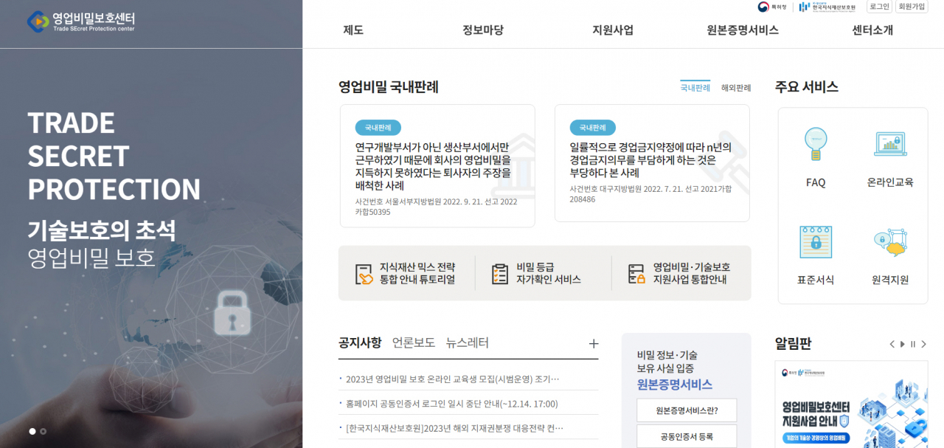
Task: Click the 국내판례 badge on first case card
Action: coord(378,128)
